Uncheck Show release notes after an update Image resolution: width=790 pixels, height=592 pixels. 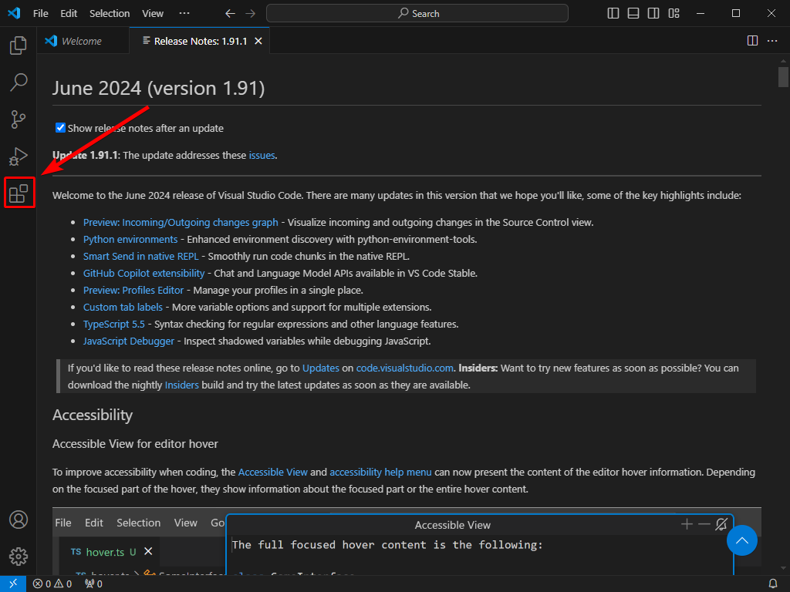click(59, 128)
